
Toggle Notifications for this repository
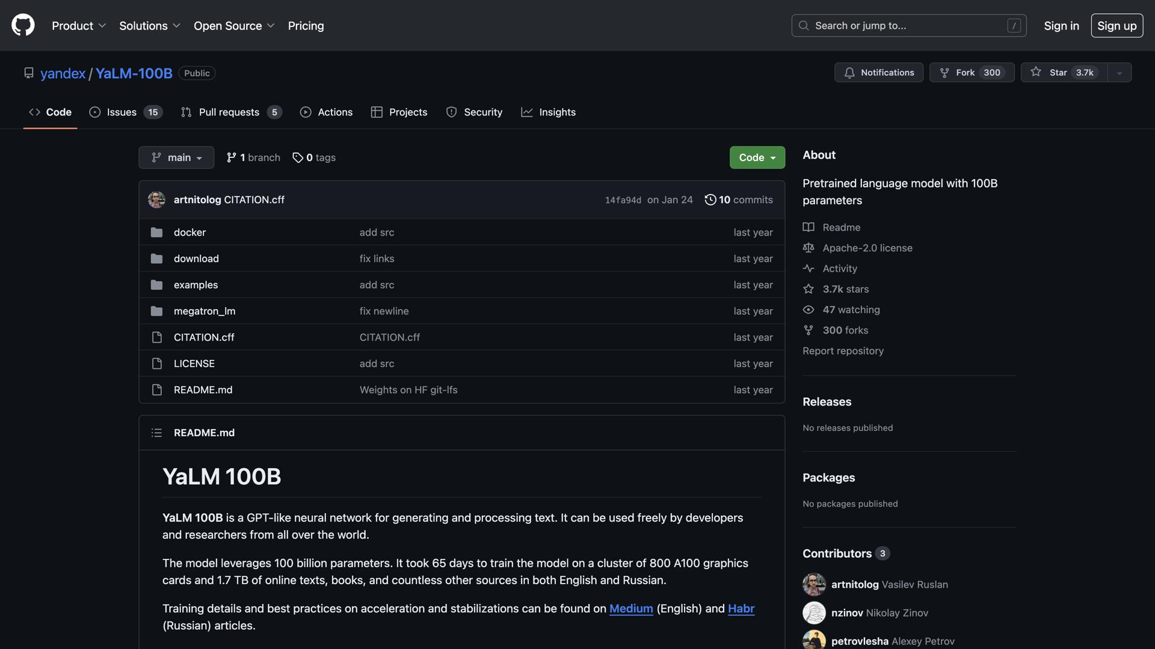(x=878, y=72)
